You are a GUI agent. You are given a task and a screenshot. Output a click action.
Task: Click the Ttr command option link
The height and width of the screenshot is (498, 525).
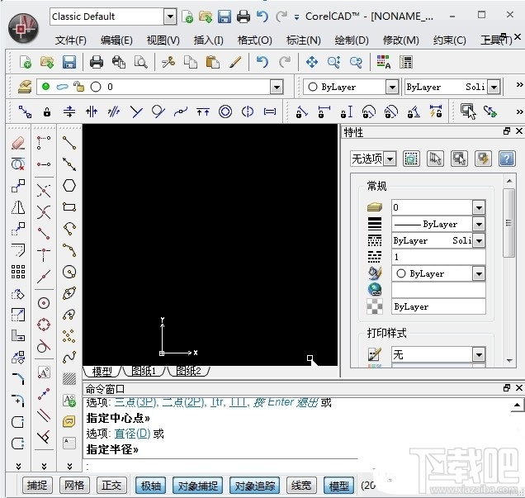coord(217,402)
